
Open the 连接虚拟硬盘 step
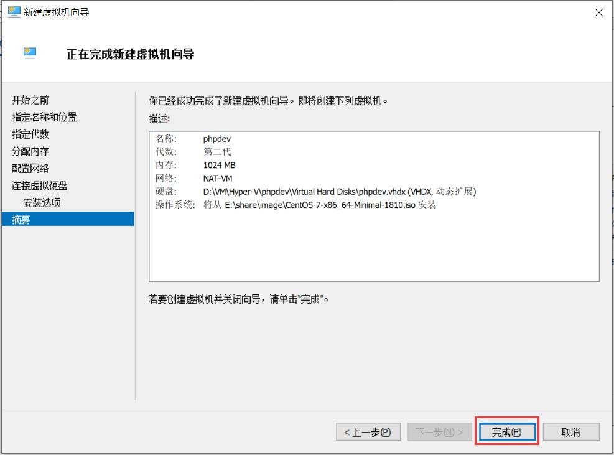click(x=36, y=185)
